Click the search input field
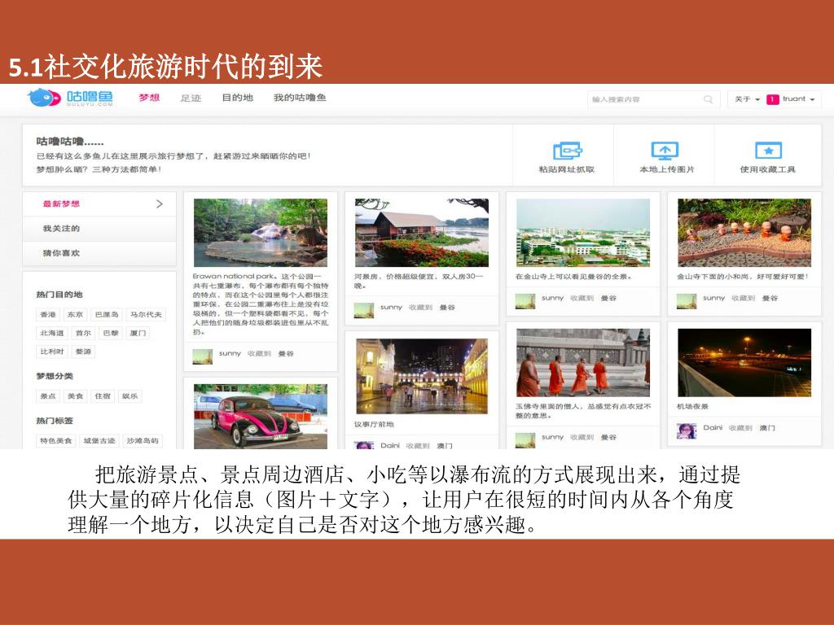Image resolution: width=834 pixels, height=625 pixels. [x=654, y=99]
